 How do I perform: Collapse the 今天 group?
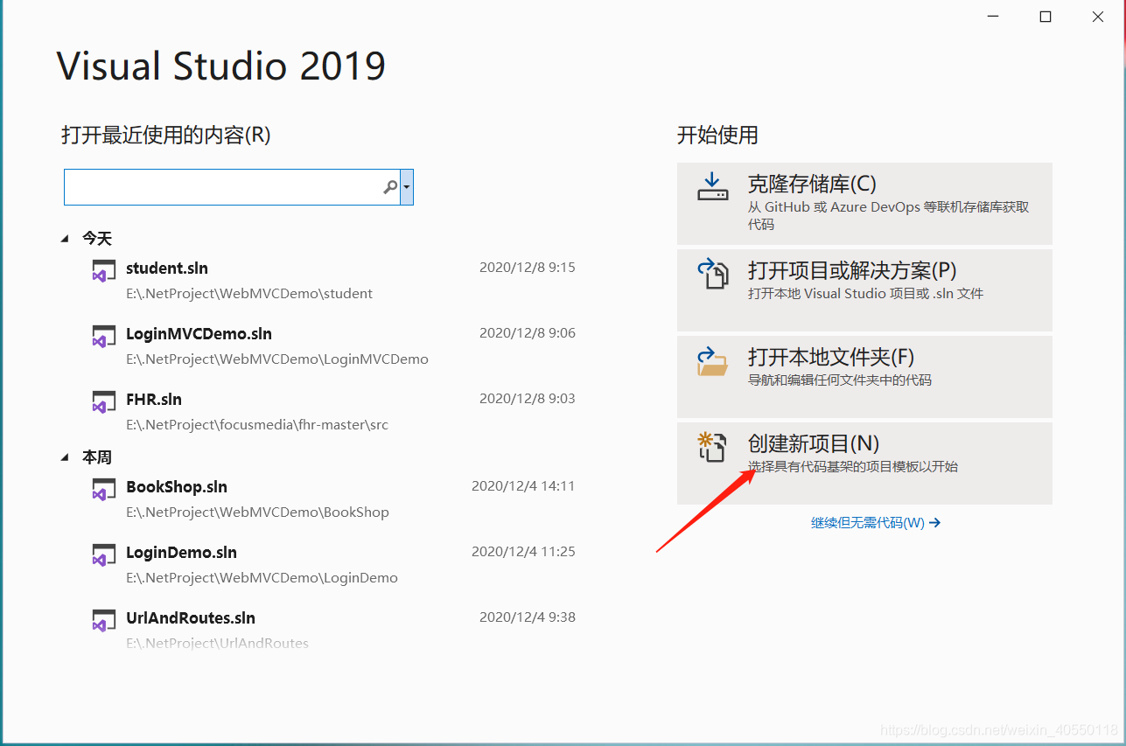coord(65,239)
